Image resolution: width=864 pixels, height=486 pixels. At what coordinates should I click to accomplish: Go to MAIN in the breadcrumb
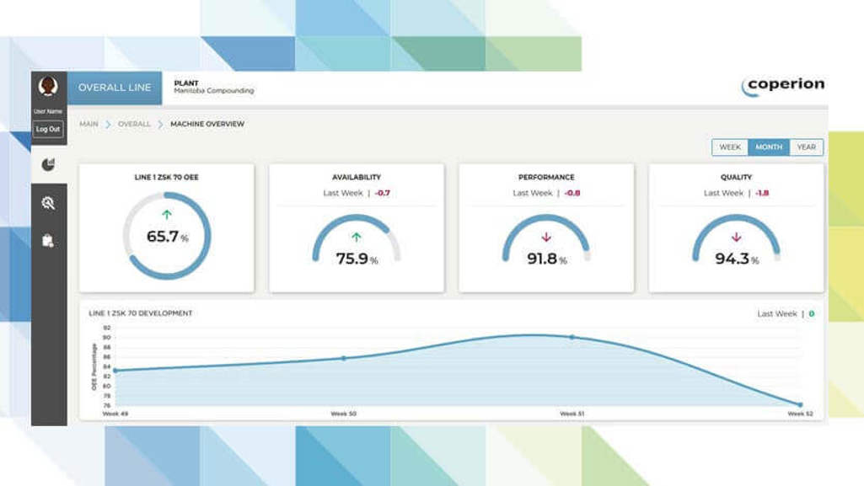coord(89,125)
